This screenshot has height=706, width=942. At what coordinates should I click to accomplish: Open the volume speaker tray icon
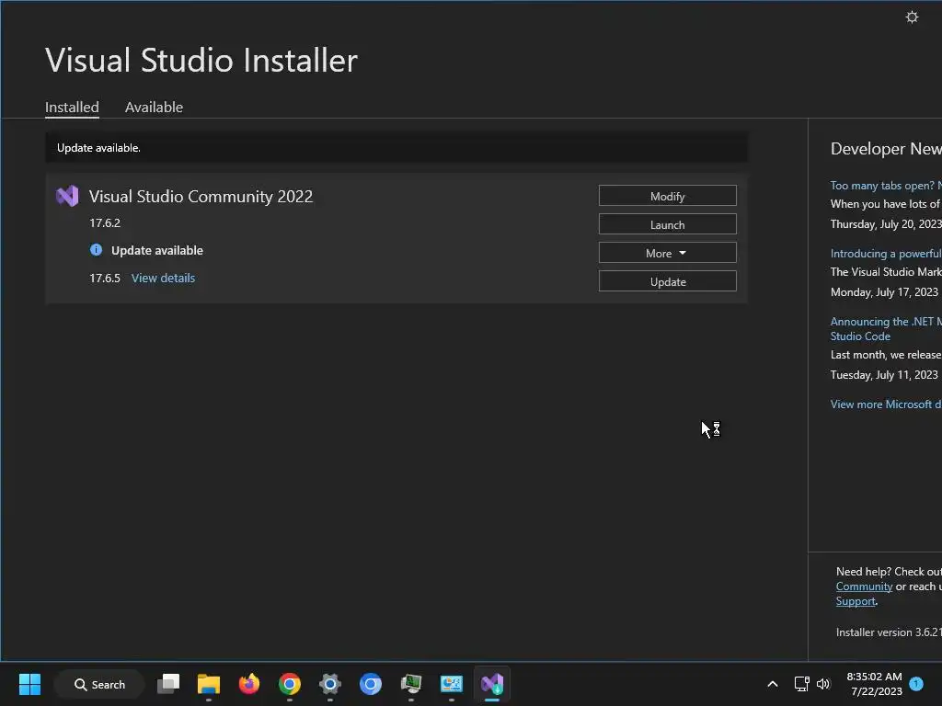(x=823, y=684)
